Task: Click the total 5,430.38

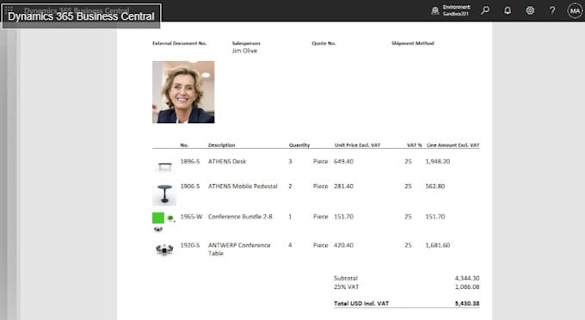Action: [467, 304]
